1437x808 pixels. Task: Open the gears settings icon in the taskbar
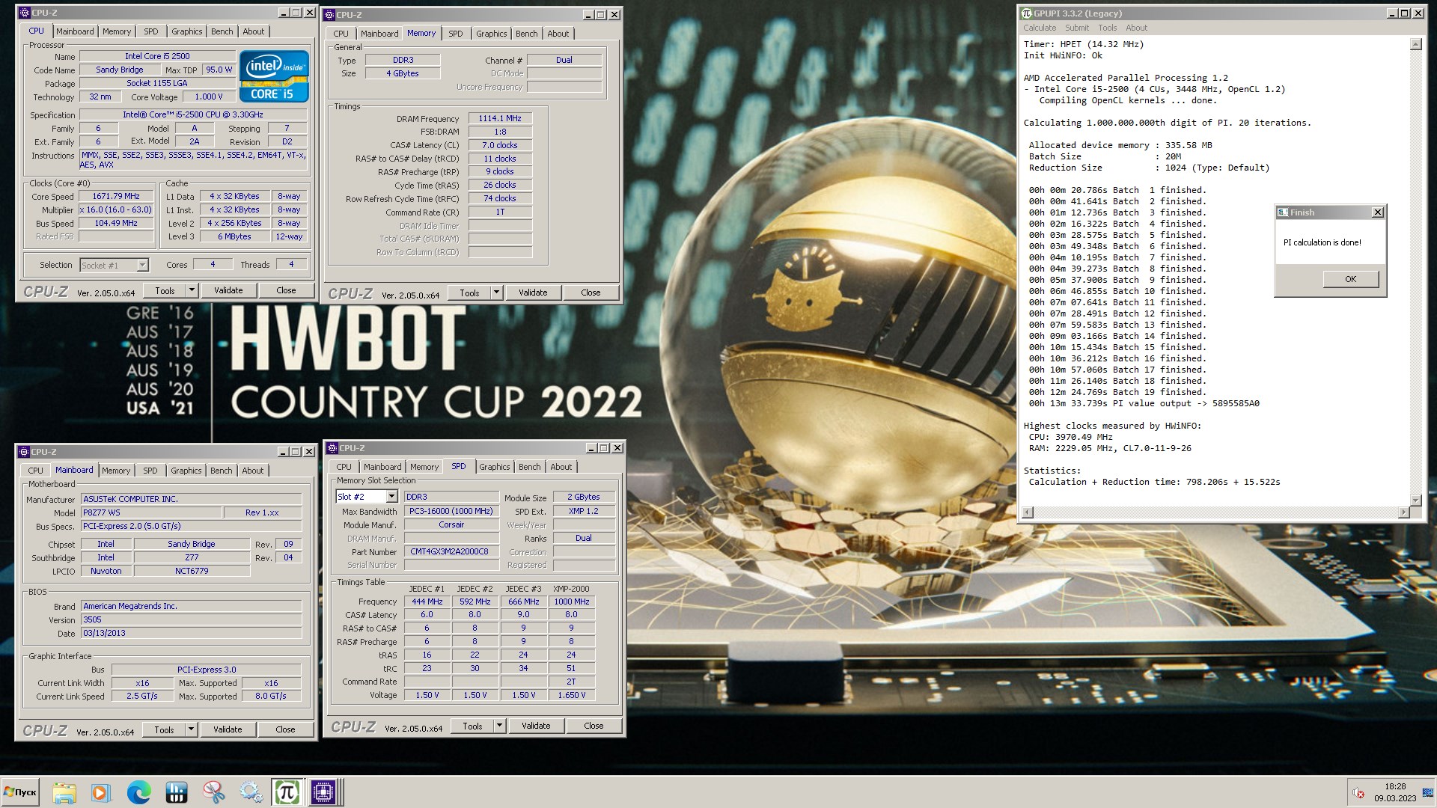251,792
